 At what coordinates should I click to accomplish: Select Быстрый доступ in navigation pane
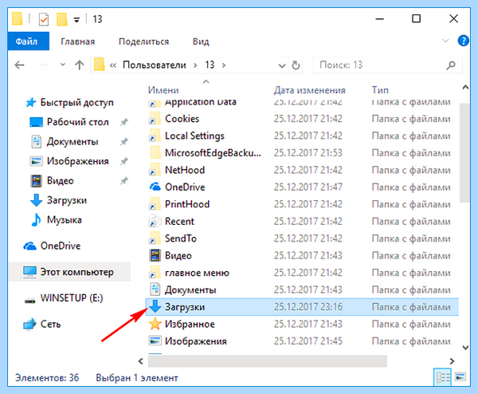pyautogui.click(x=76, y=103)
